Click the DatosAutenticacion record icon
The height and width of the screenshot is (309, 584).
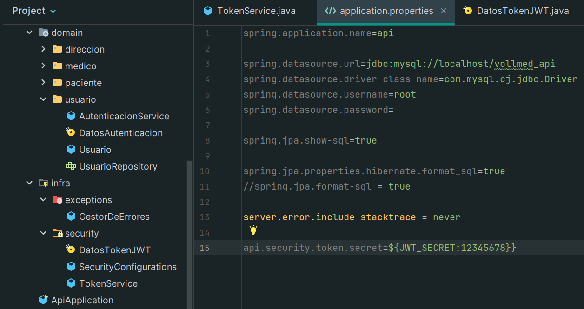tap(71, 132)
